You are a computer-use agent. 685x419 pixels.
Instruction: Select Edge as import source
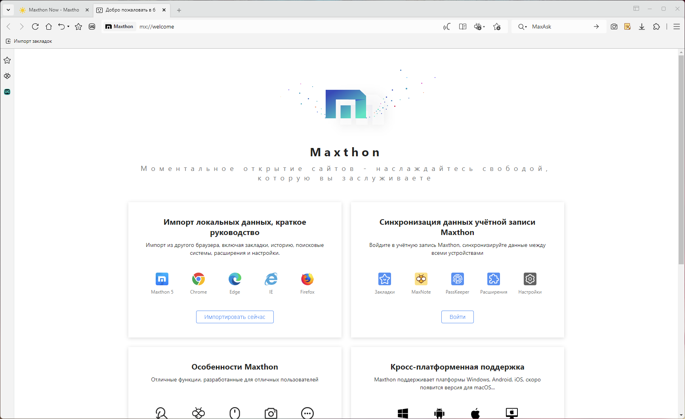235,279
